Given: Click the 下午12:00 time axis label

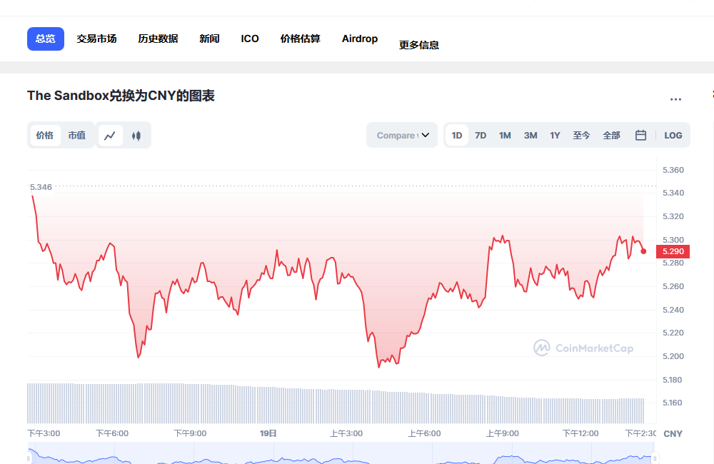Looking at the screenshot, I should (580, 433).
